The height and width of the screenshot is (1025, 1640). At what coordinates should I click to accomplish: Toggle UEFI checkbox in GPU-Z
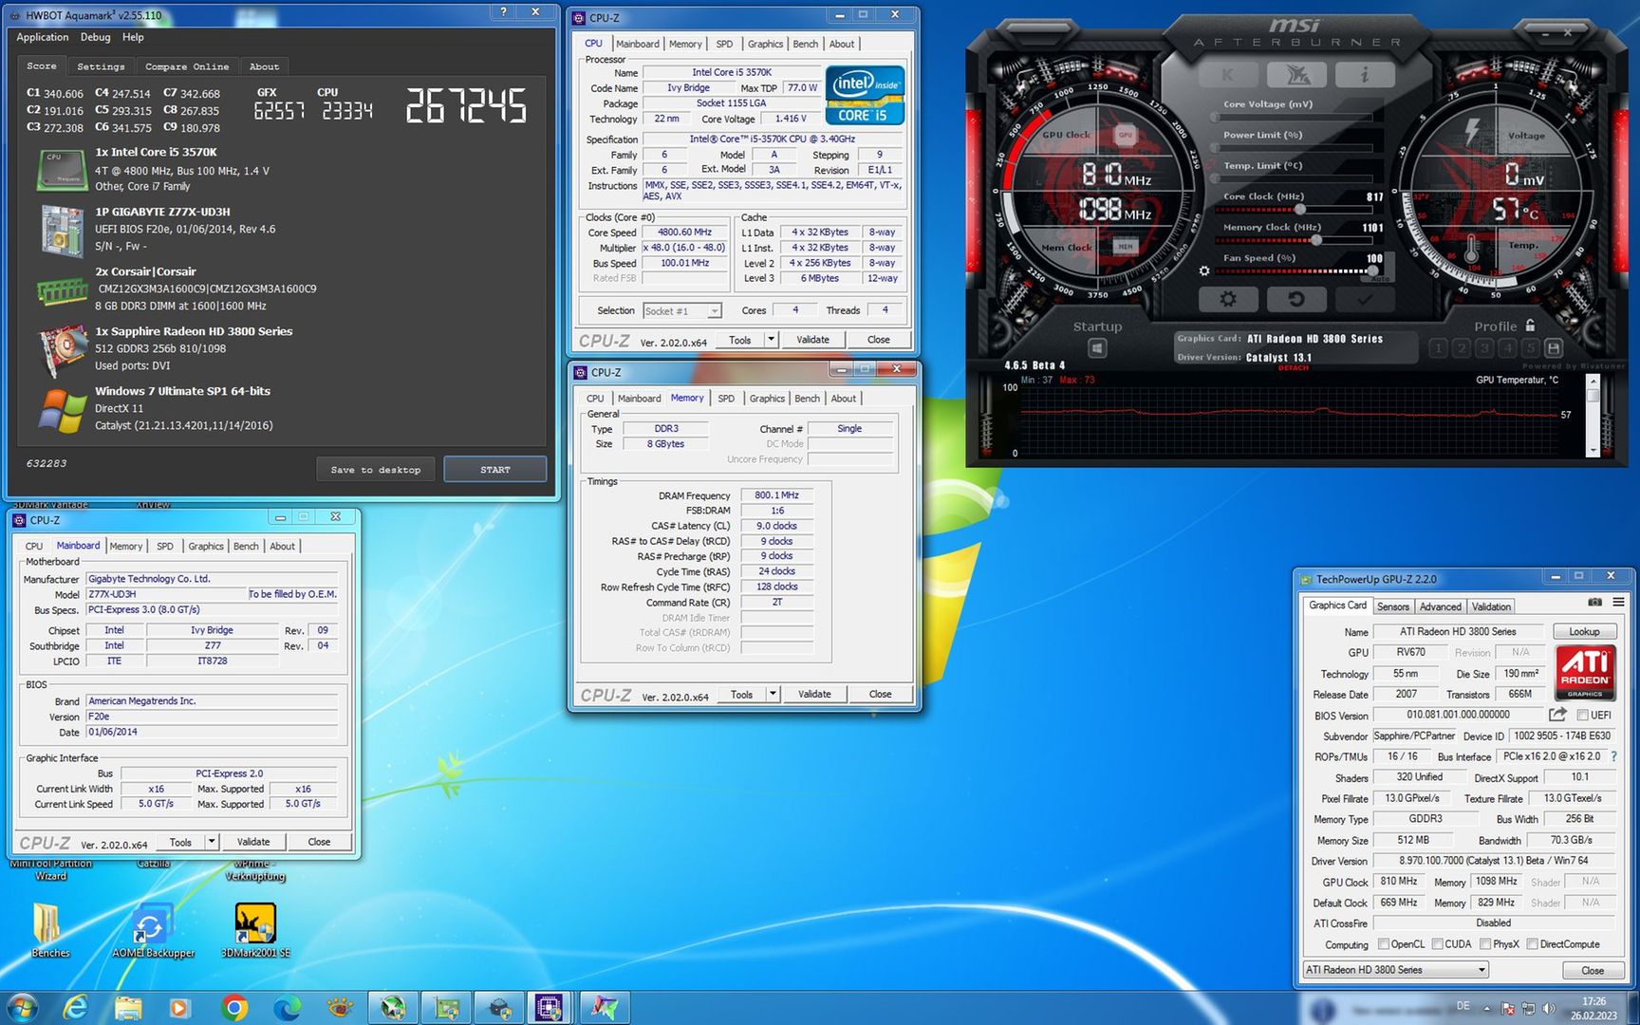1583,715
